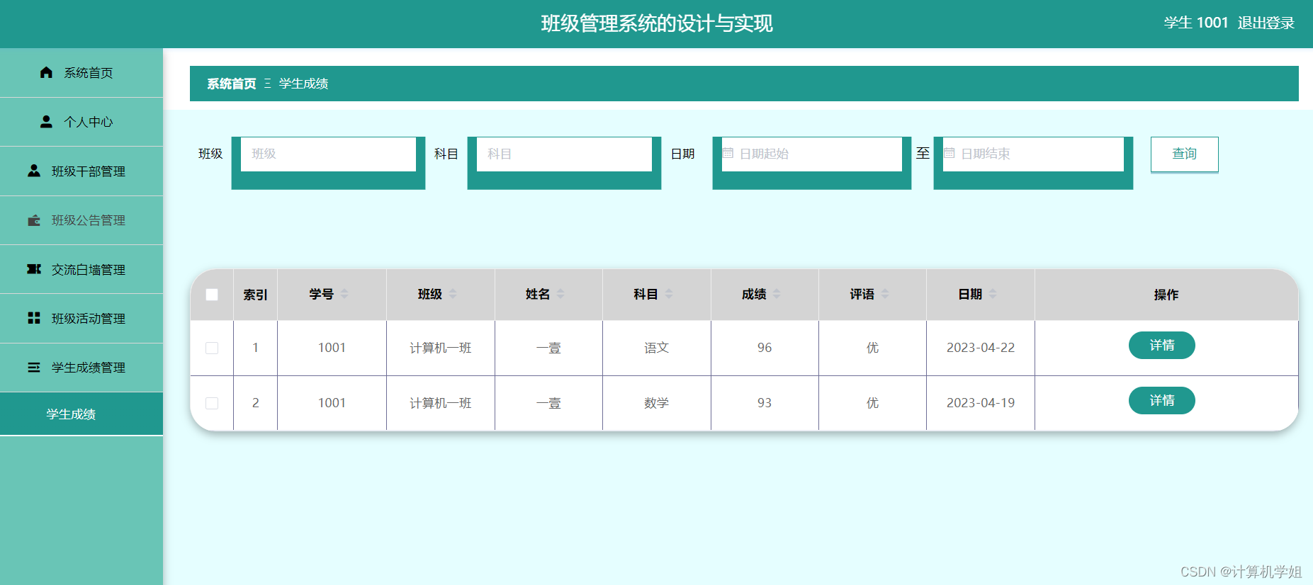Check the checkbox for row 1 语文

click(x=212, y=348)
